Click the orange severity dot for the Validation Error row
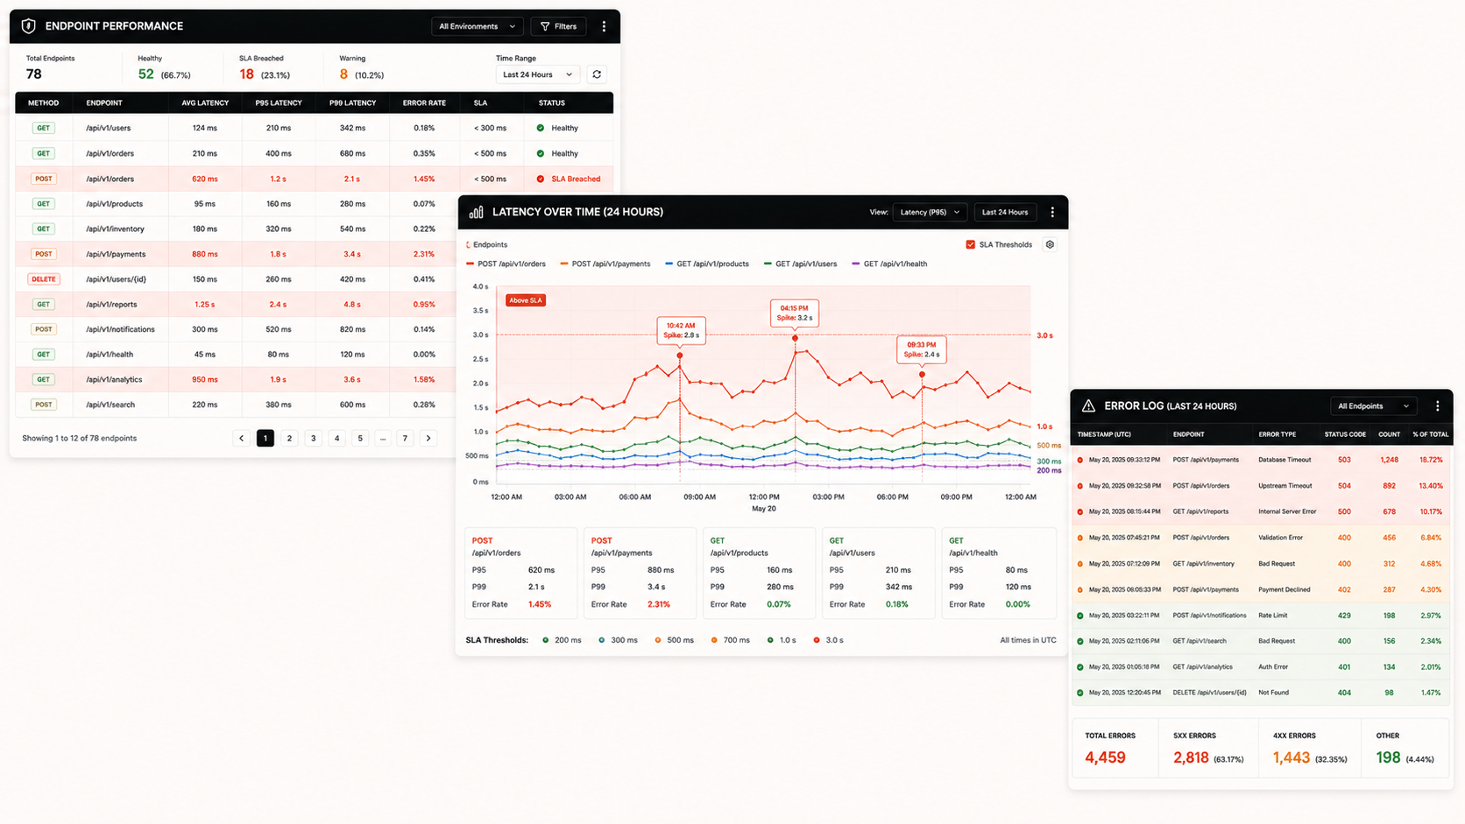The image size is (1465, 824). click(x=1079, y=538)
